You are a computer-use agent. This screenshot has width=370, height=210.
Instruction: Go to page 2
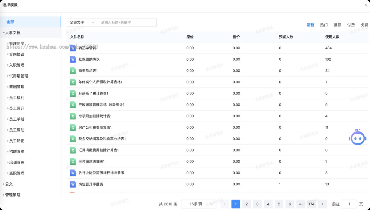pyautogui.click(x=246, y=204)
